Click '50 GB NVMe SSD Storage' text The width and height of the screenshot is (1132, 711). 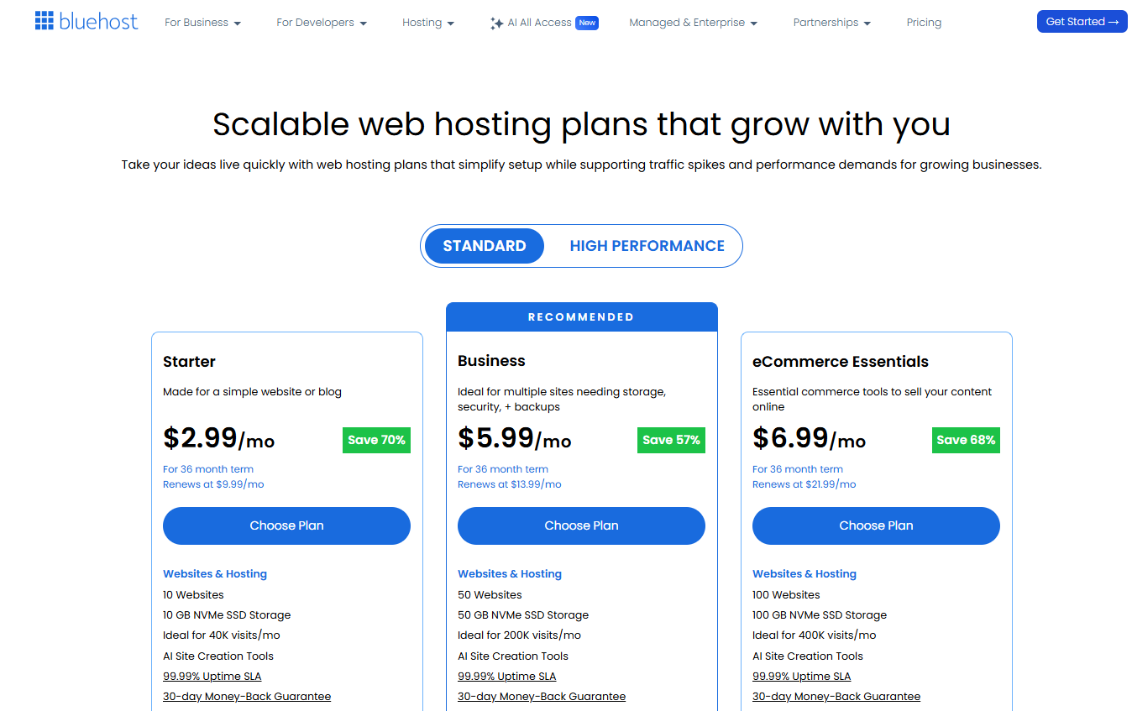pos(523,615)
